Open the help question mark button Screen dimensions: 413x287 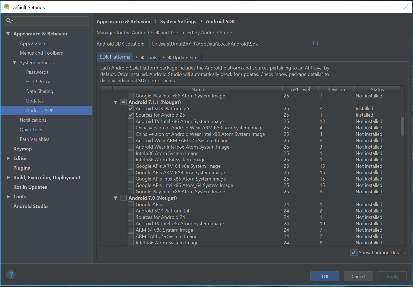point(11,275)
